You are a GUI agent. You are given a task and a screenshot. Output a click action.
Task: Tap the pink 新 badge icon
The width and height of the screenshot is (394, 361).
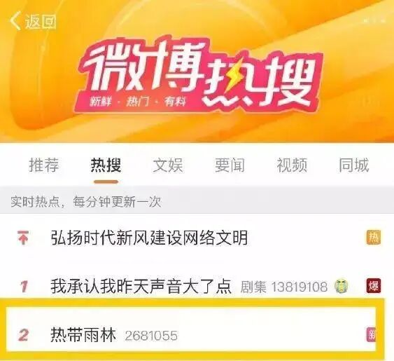click(x=371, y=334)
